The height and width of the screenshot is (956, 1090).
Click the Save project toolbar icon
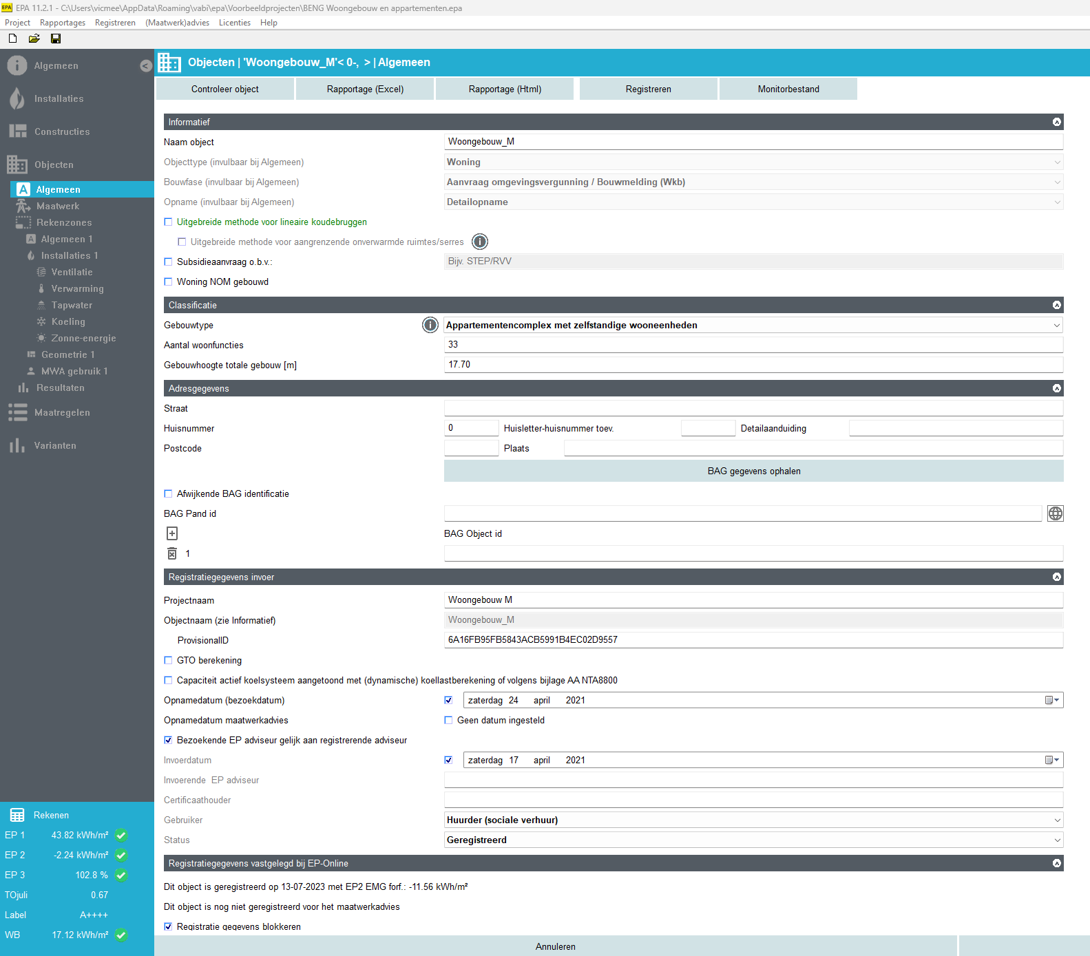56,39
